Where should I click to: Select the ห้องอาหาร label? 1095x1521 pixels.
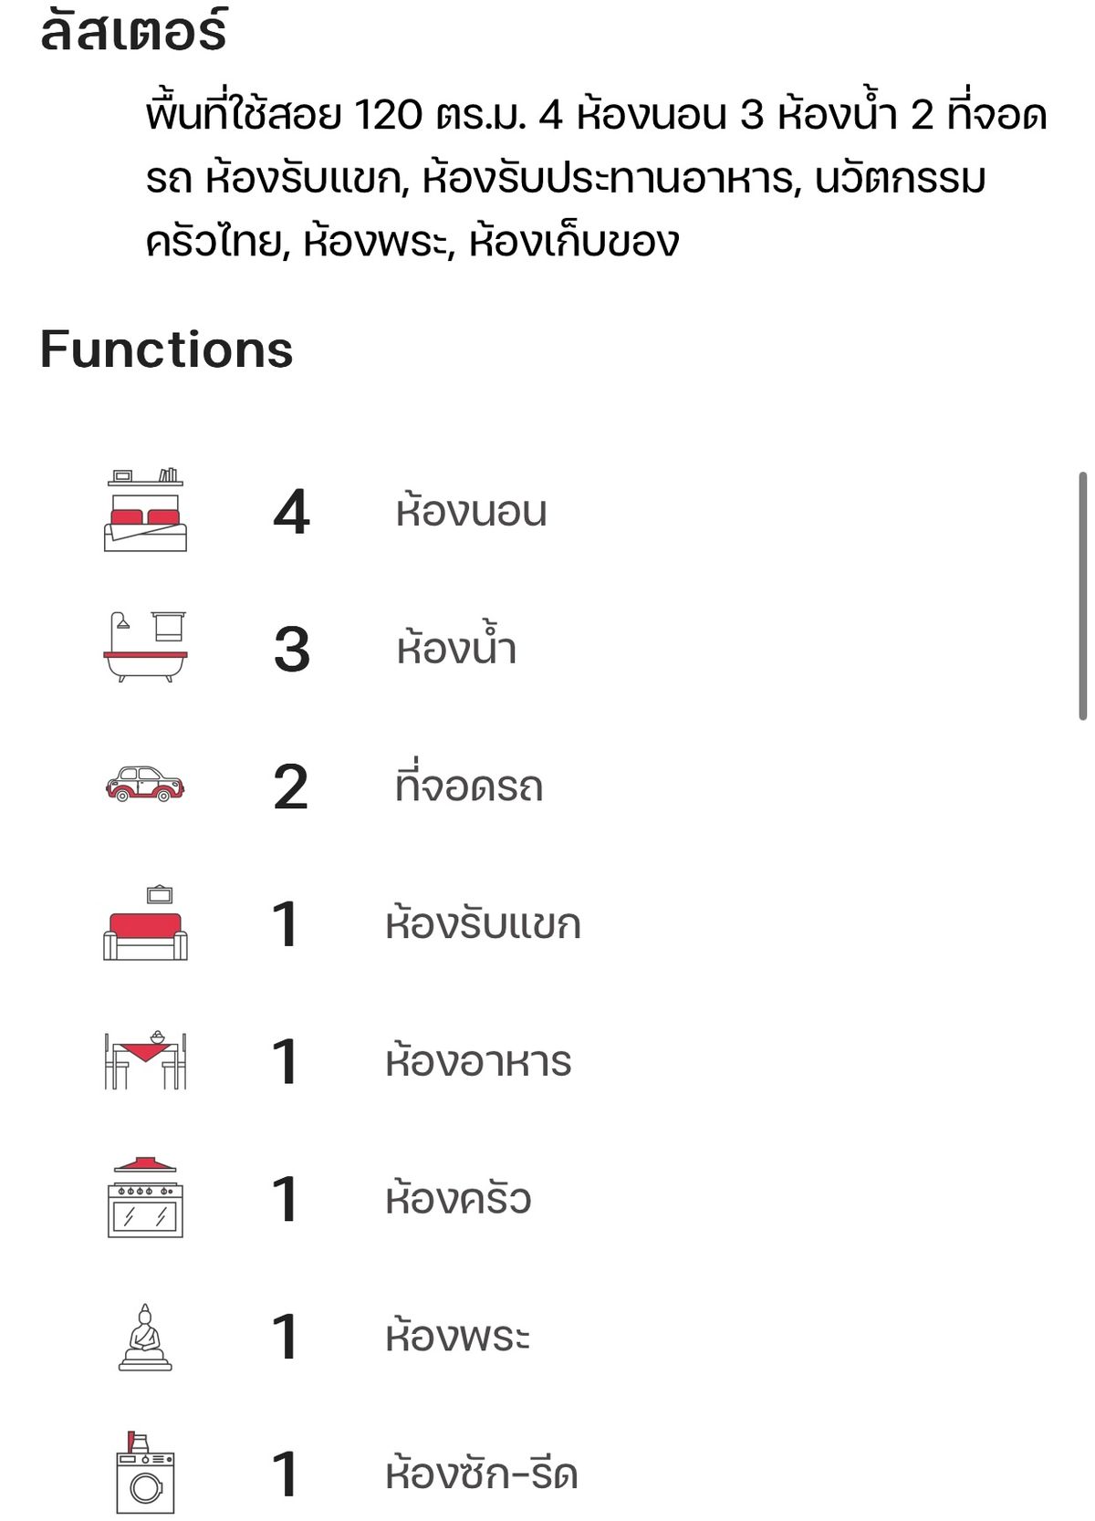click(478, 1062)
